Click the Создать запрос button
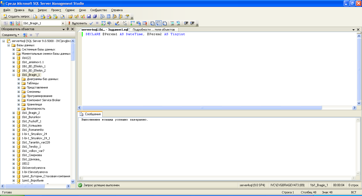362x196 pixels. point(16,16)
